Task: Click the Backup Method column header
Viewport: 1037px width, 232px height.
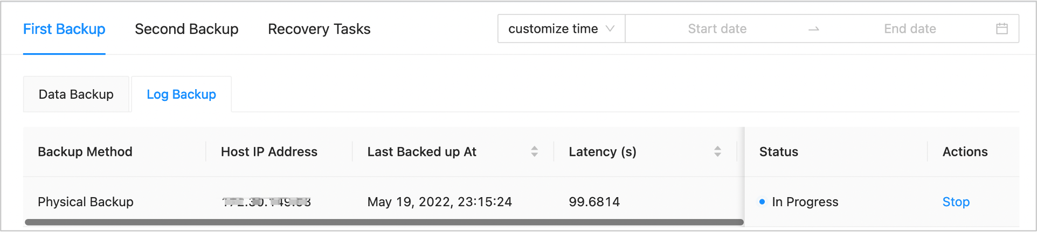Action: (85, 152)
